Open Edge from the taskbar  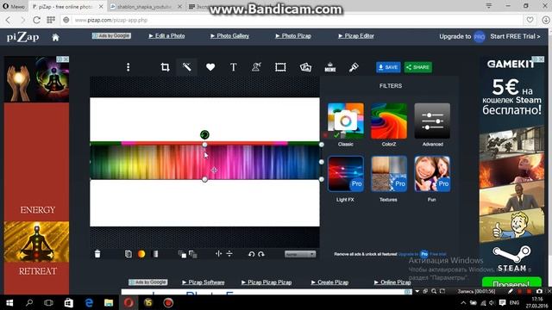pyautogui.click(x=89, y=302)
